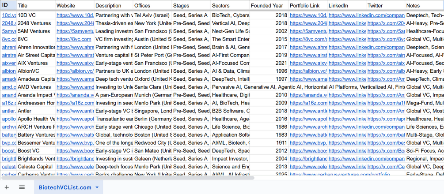Select the Sectors column header
Image resolution: width=444 pixels, height=194 pixels.
(230, 5)
